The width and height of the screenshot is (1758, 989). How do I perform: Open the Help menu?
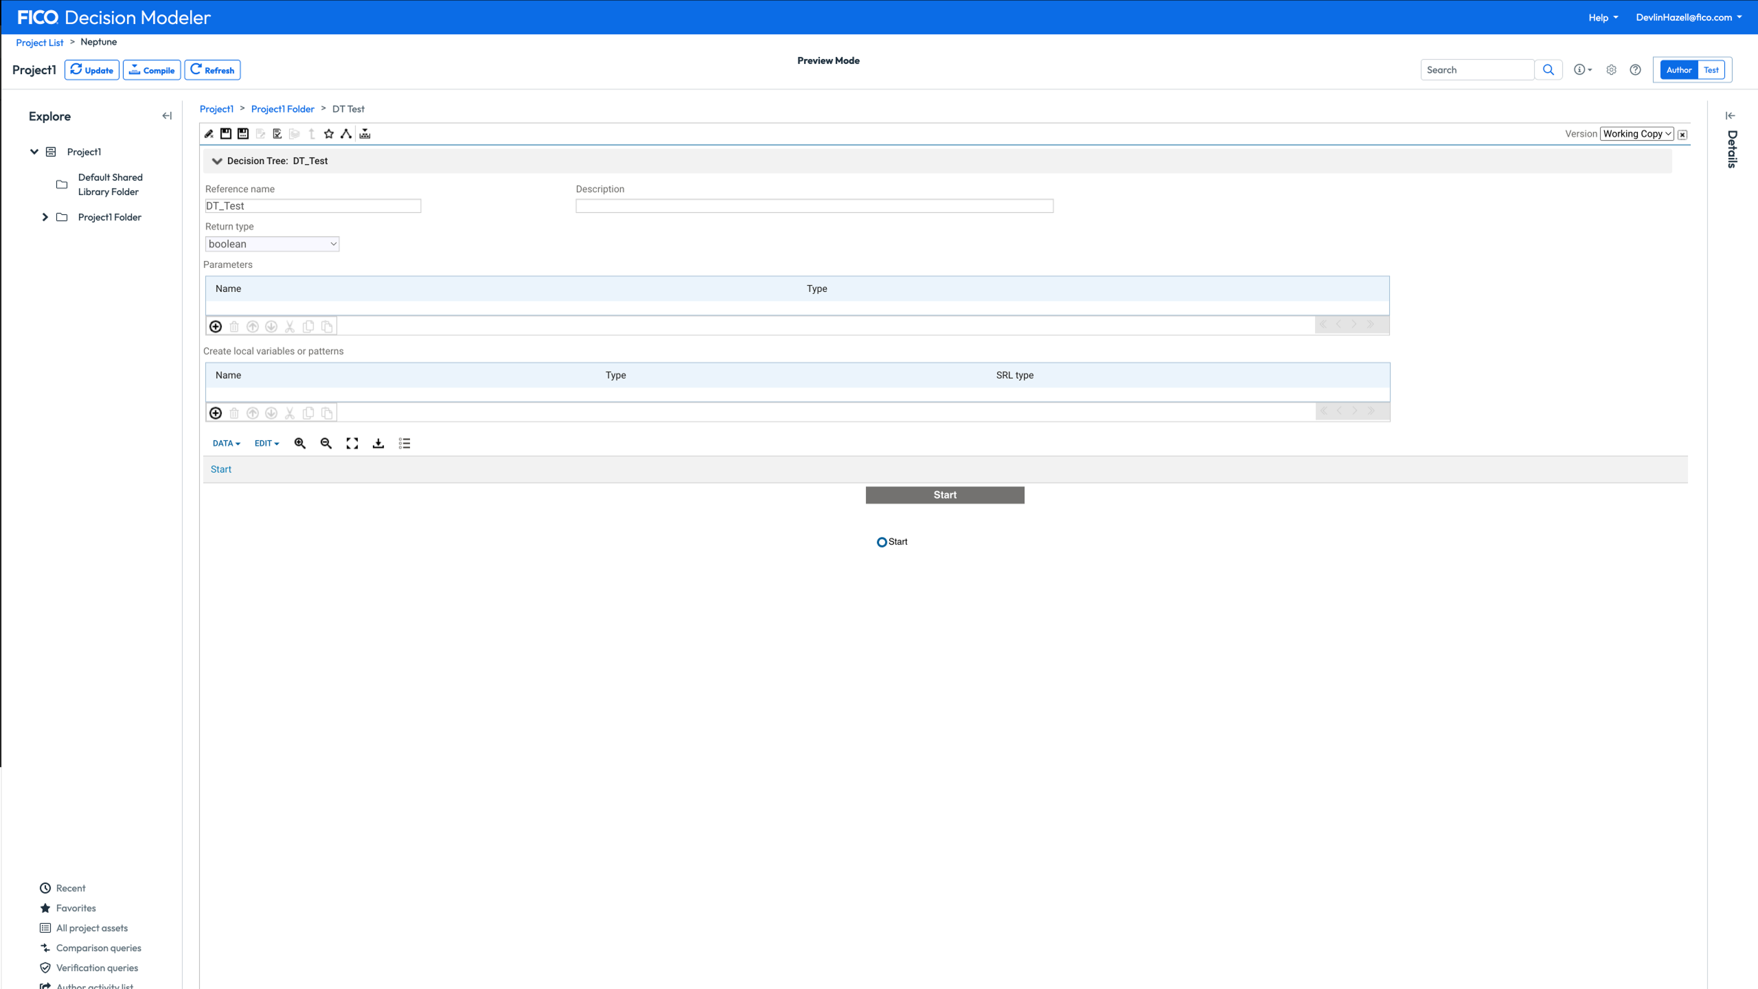click(1603, 18)
